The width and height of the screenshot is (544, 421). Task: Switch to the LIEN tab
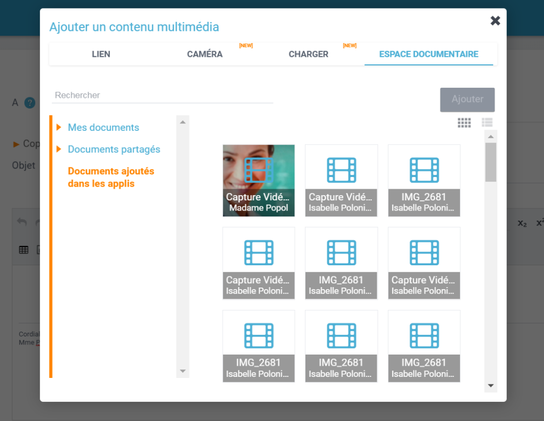[101, 54]
